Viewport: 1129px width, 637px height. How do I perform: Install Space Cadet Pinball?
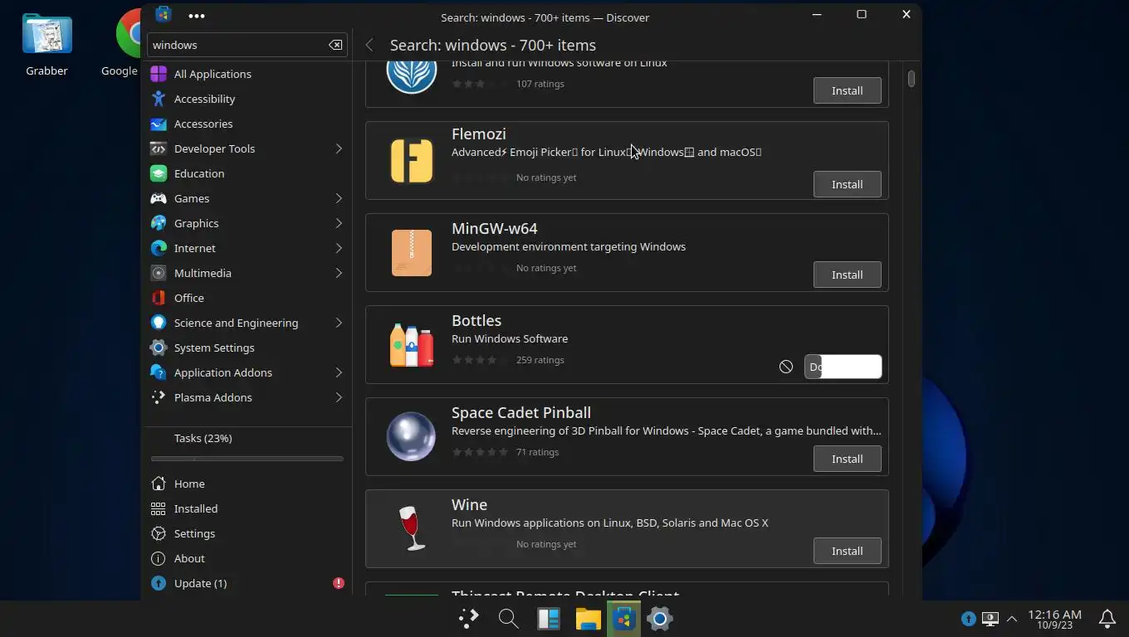[x=847, y=459]
